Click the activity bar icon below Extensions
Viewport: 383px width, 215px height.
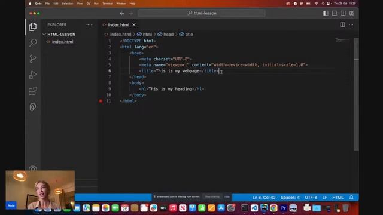(x=33, y=107)
